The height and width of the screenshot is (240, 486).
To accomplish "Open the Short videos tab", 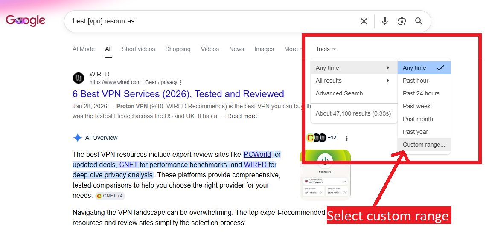I will [138, 49].
